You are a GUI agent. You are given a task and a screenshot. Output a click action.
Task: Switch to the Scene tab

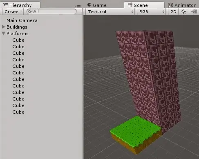pyautogui.click(x=144, y=5)
